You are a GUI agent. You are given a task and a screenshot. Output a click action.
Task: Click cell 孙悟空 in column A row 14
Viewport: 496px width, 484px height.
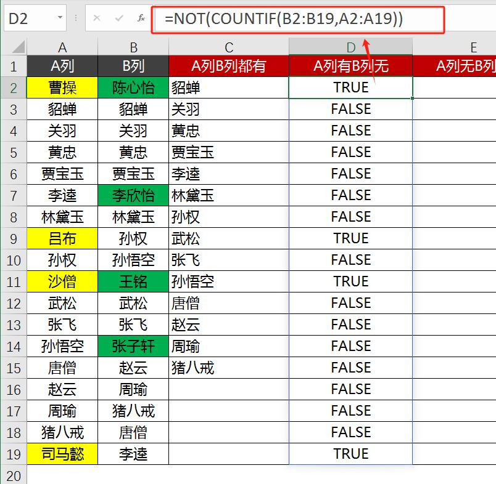tap(62, 346)
